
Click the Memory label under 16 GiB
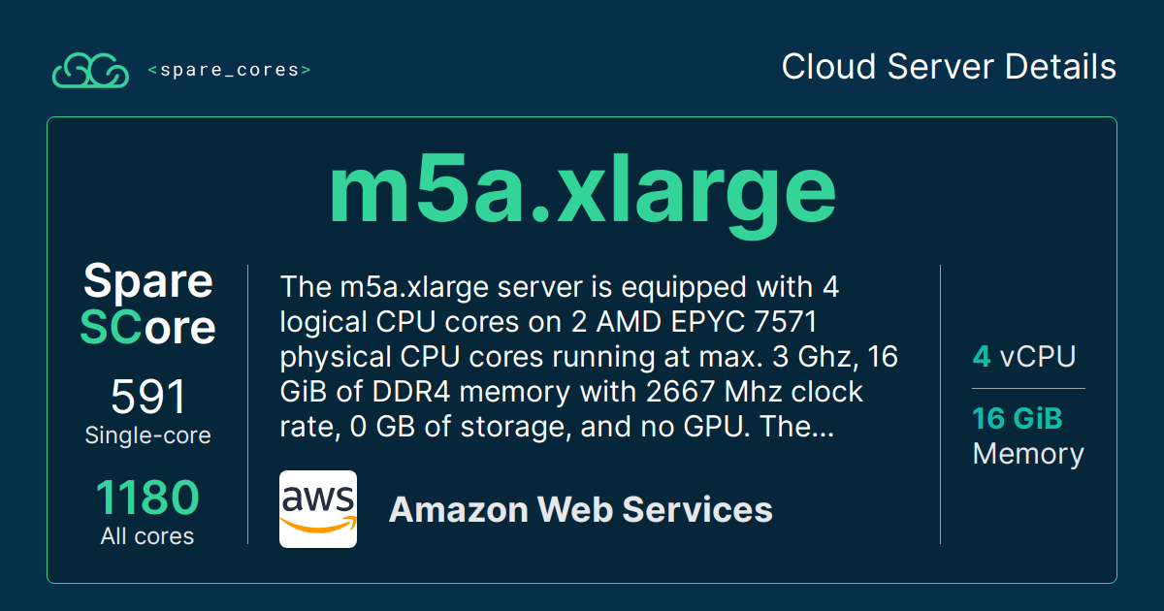[1028, 454]
